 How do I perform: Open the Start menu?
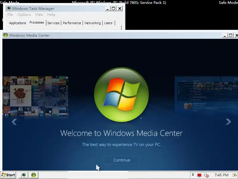(8, 175)
